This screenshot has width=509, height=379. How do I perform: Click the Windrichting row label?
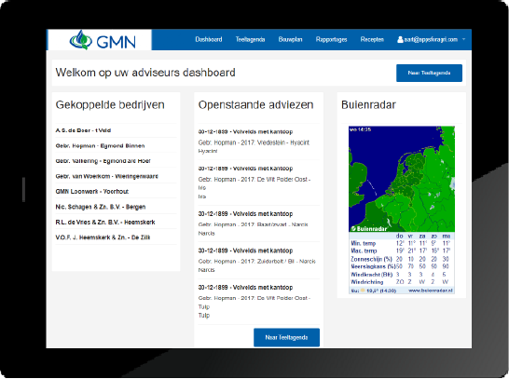(366, 282)
